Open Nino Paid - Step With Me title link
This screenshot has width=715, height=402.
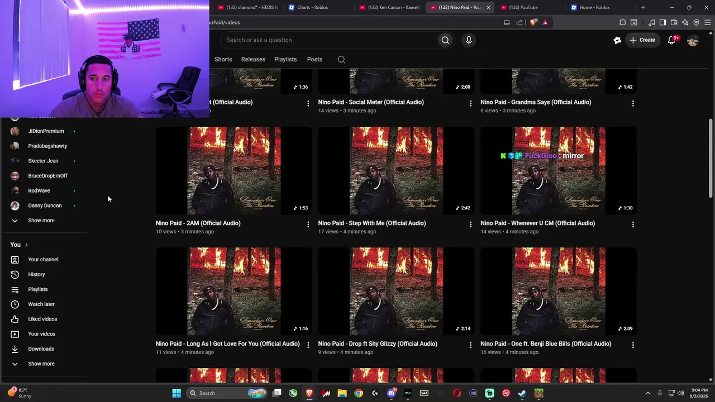[372, 223]
